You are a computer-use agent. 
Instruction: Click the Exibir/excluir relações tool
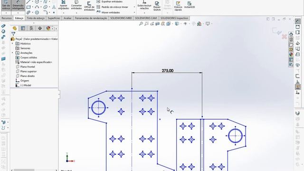(144, 5)
